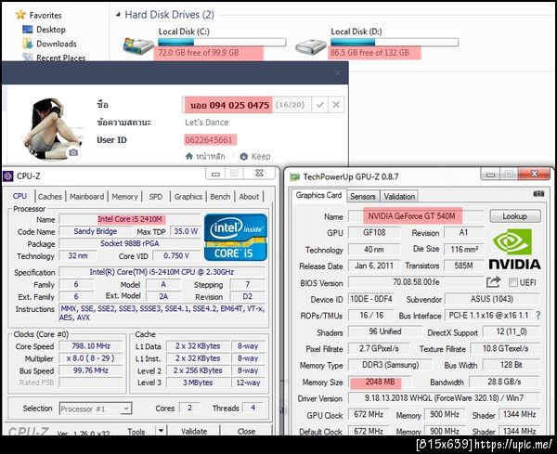Click Local Disk (D:) usage bar
Screen dimensions: 557x454
(395, 43)
